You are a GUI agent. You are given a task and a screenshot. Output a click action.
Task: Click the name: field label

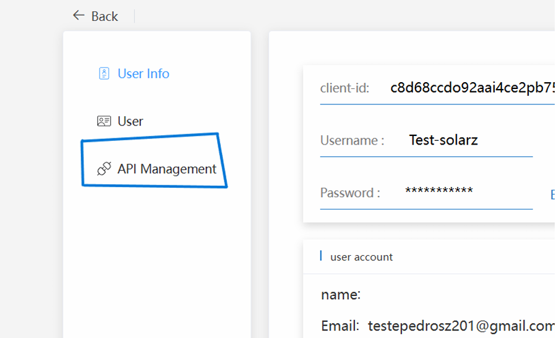[341, 295]
